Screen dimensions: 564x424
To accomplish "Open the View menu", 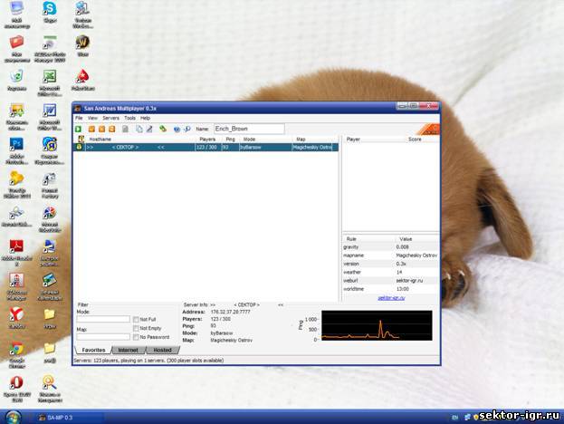I will coord(92,118).
